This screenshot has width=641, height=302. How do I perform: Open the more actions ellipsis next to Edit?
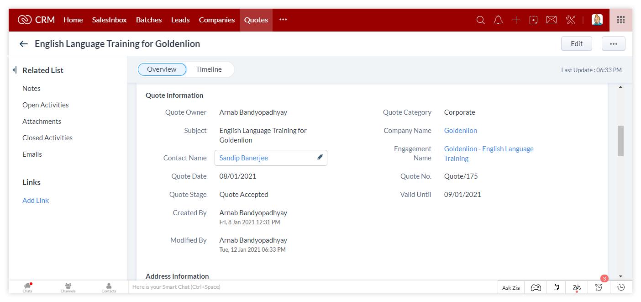614,44
